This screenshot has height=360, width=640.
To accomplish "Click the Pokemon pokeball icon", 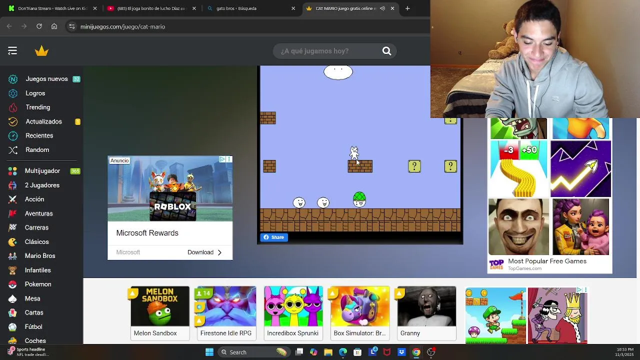I will click(x=13, y=284).
